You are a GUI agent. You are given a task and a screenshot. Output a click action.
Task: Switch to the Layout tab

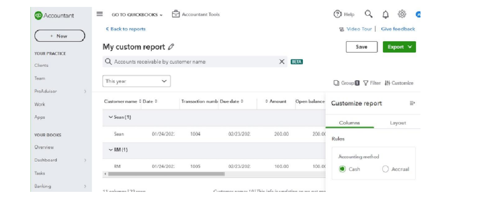tap(397, 123)
